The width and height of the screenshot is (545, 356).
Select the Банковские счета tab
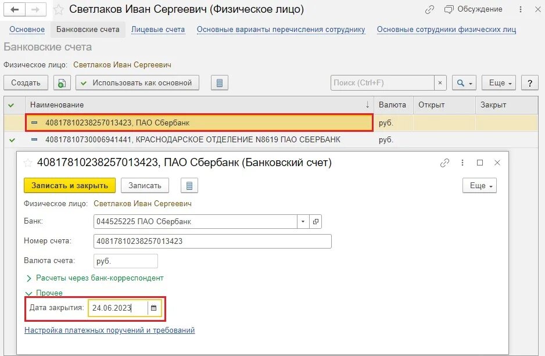[x=88, y=30]
